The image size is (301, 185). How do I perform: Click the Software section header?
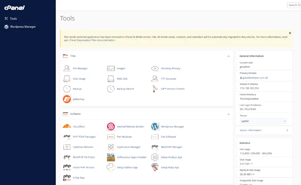[146, 114]
